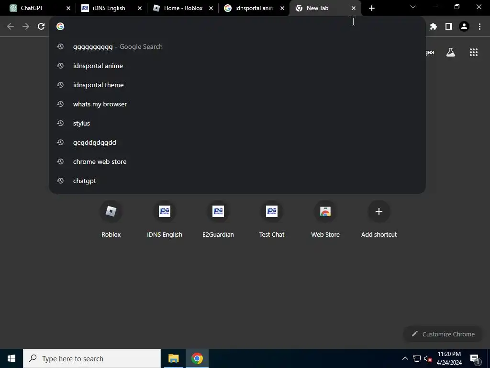This screenshot has height=368, width=490.
Task: Open the notification center icon
Action: [475, 359]
